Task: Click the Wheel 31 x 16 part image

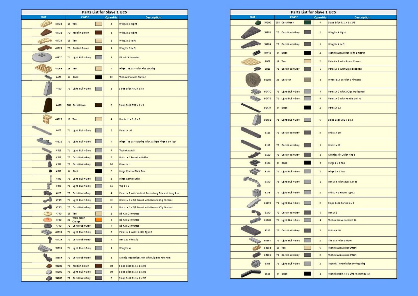Action: pyautogui.click(x=253, y=79)
